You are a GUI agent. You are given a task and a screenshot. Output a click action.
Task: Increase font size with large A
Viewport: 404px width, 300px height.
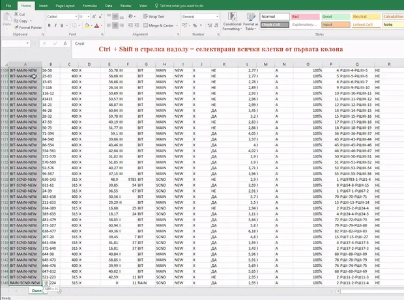click(94, 17)
